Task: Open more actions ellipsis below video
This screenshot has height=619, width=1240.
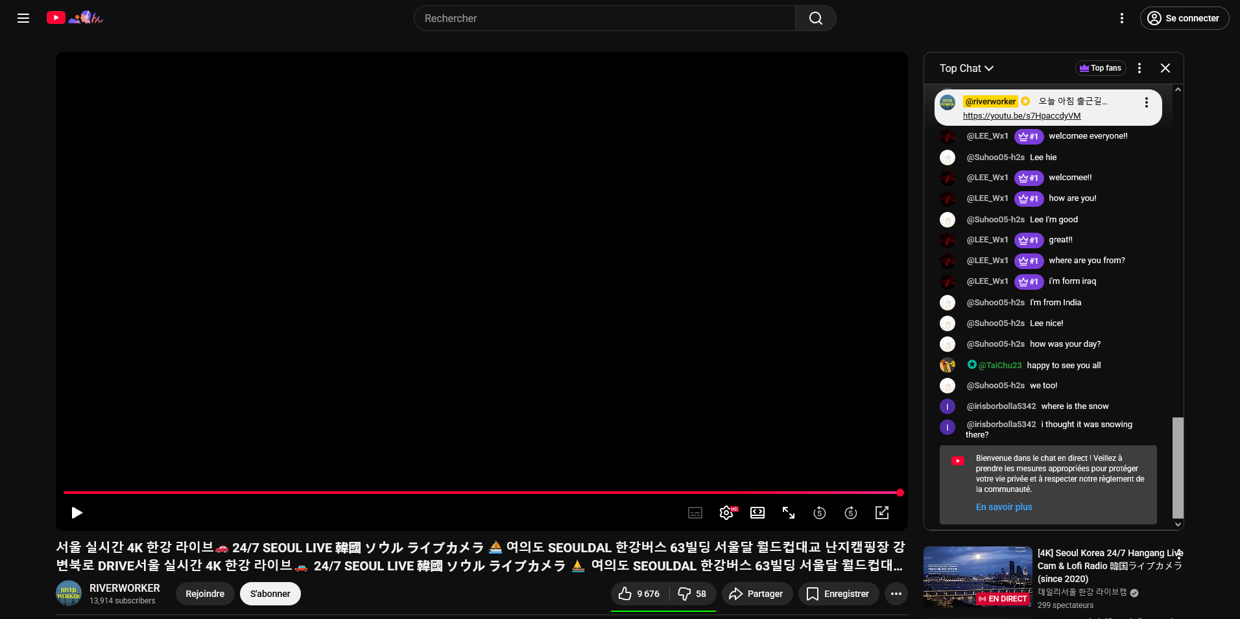Action: 896,594
